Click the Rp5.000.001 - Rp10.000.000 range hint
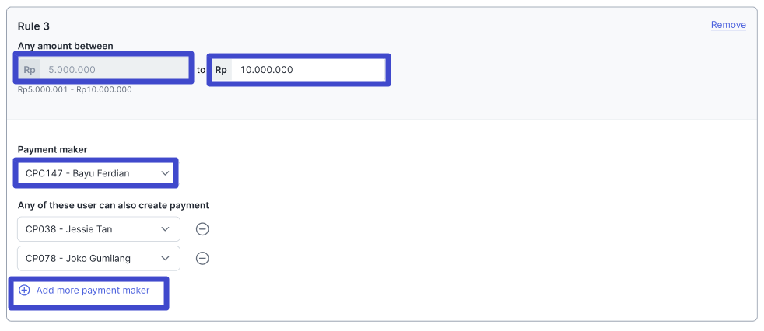 [x=75, y=89]
